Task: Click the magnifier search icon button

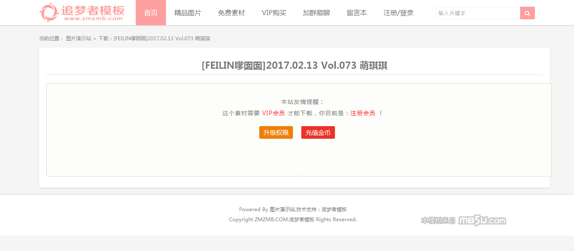Action: 527,13
